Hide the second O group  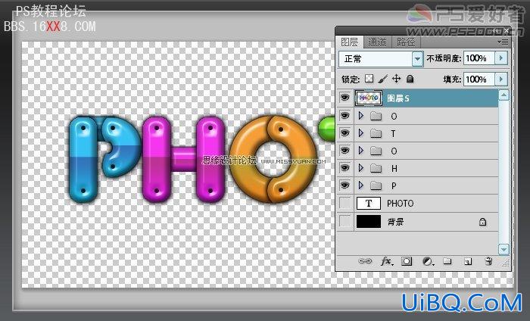pyautogui.click(x=344, y=151)
